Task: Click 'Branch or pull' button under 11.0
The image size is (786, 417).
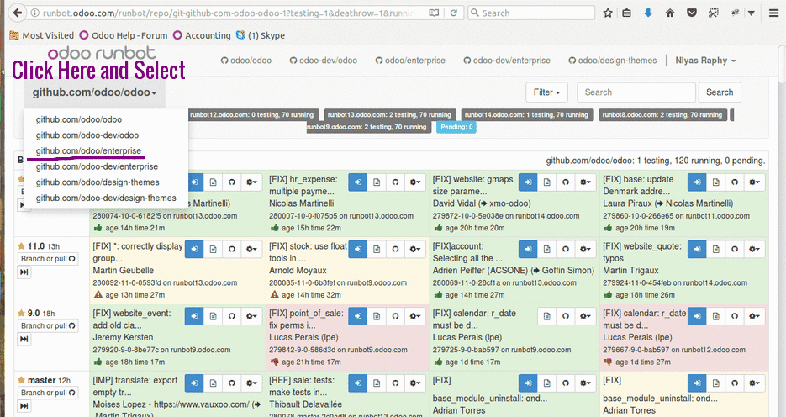Action: tap(48, 259)
